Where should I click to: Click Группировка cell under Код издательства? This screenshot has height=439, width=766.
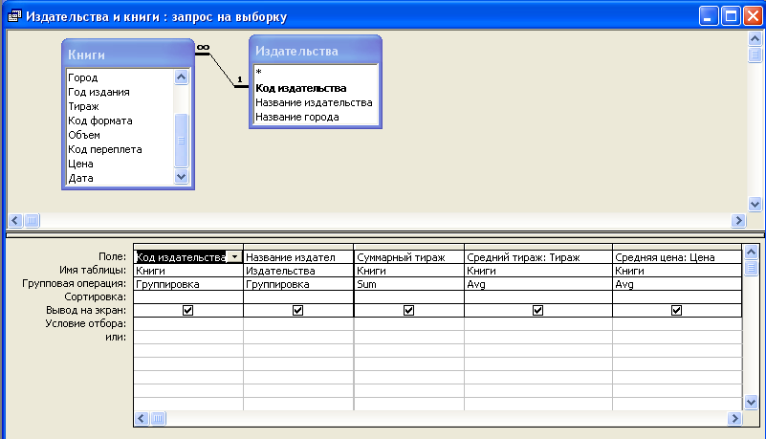188,284
